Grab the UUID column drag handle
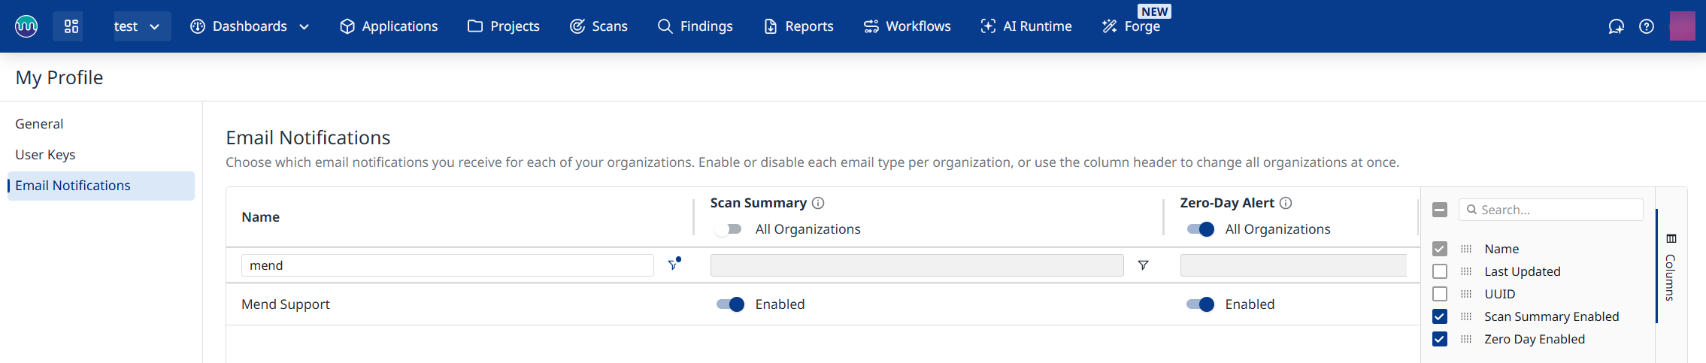This screenshot has width=1706, height=363. (x=1466, y=294)
